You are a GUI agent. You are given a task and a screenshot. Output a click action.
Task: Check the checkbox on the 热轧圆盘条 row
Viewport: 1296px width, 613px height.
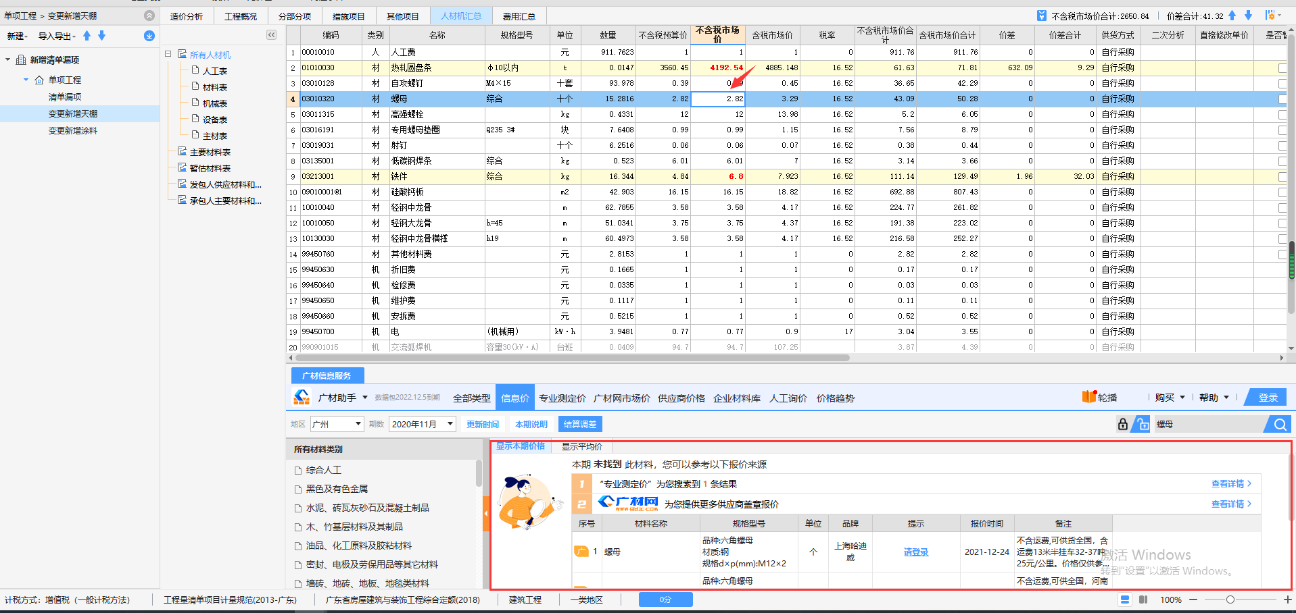[x=1282, y=68]
